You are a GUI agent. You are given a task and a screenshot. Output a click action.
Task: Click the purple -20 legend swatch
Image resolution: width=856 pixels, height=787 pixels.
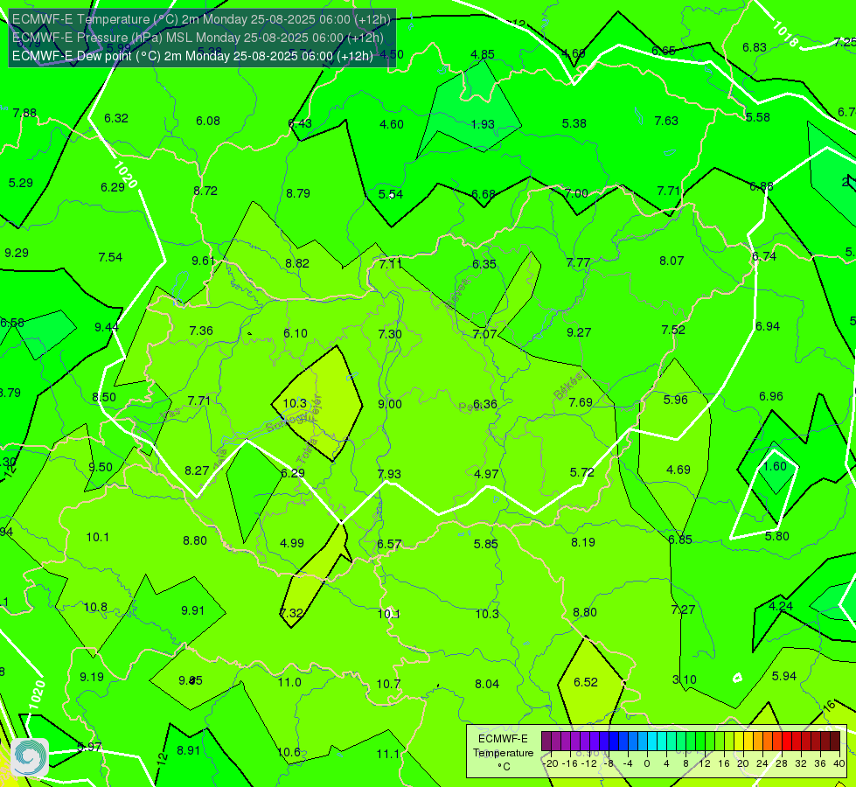(x=546, y=742)
